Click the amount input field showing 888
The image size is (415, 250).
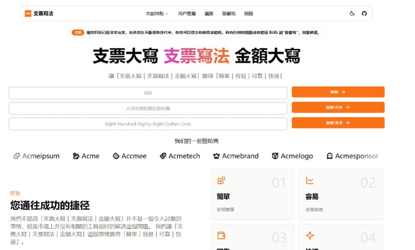148,93
